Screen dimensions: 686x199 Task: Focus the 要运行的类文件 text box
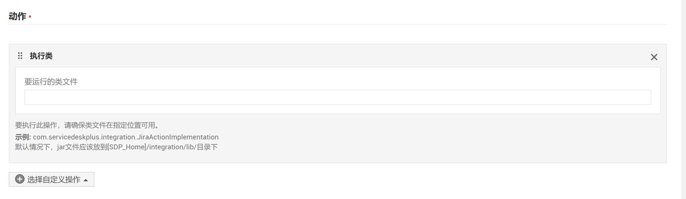[338, 97]
